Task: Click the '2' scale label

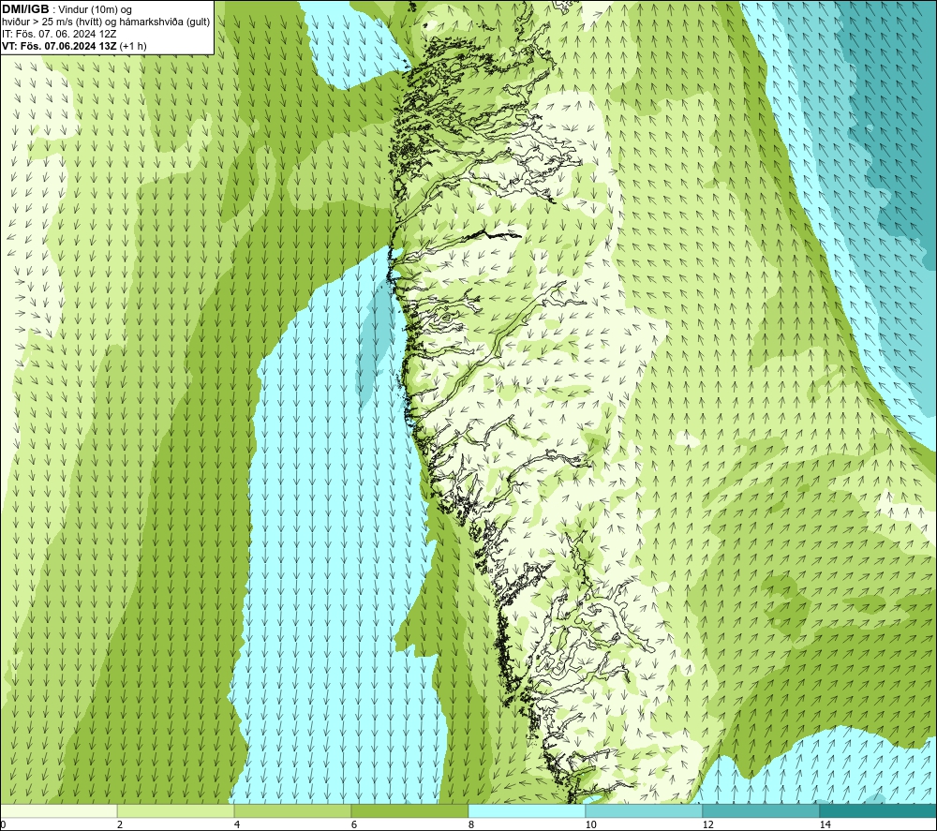Action: tap(120, 825)
